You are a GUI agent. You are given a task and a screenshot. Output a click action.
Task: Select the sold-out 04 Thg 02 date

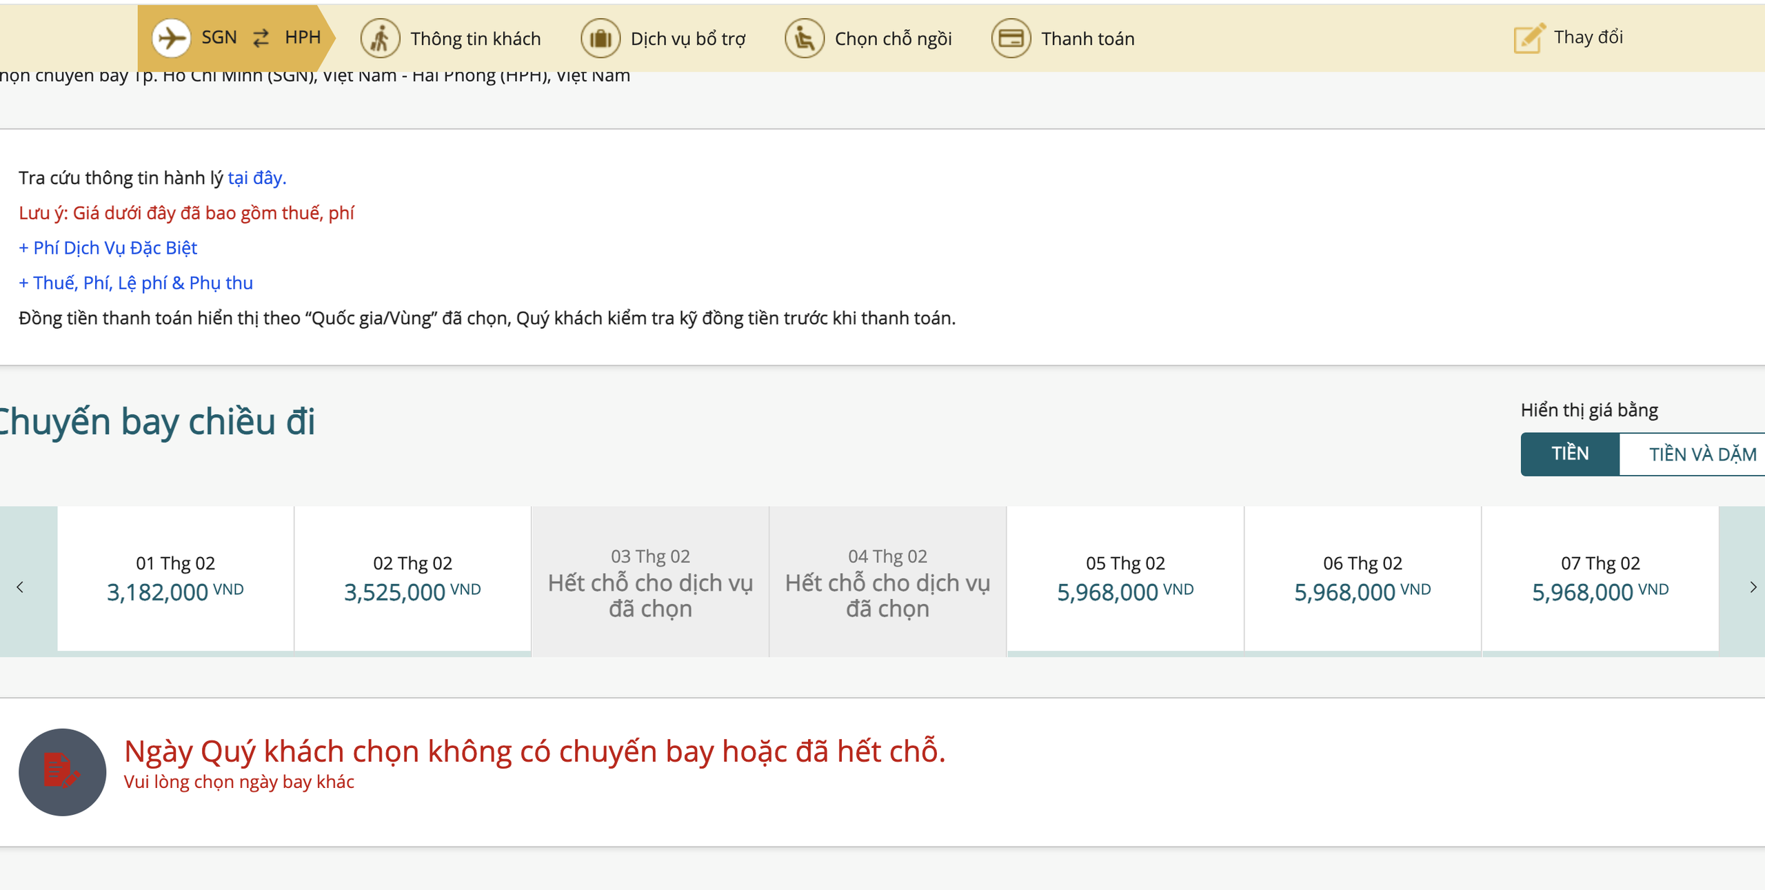(x=887, y=582)
